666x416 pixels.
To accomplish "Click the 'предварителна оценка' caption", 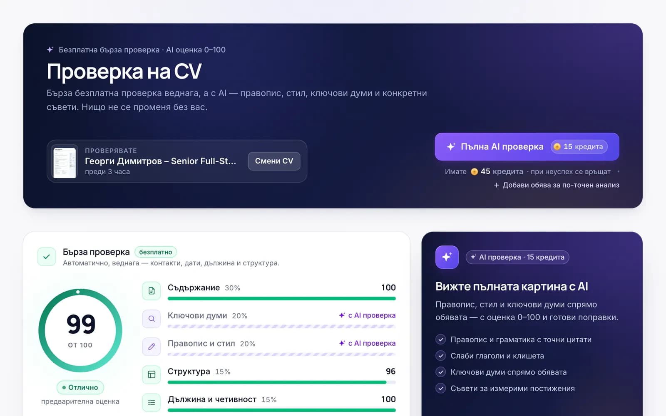I will tap(80, 401).
